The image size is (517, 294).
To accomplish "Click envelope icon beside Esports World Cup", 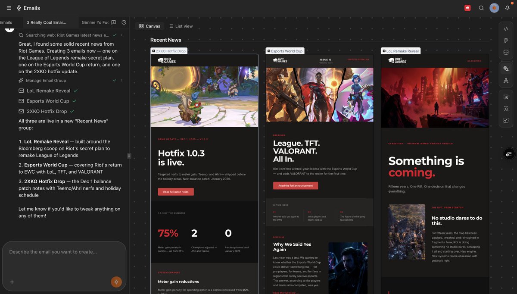I will (x=21, y=101).
